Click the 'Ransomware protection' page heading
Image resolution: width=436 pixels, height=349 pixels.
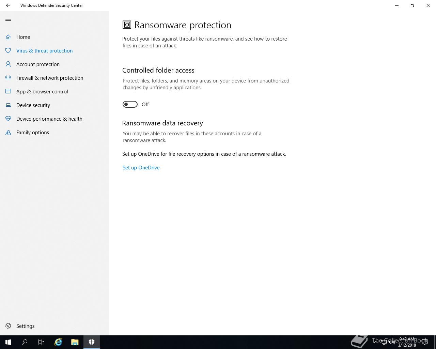coord(183,25)
